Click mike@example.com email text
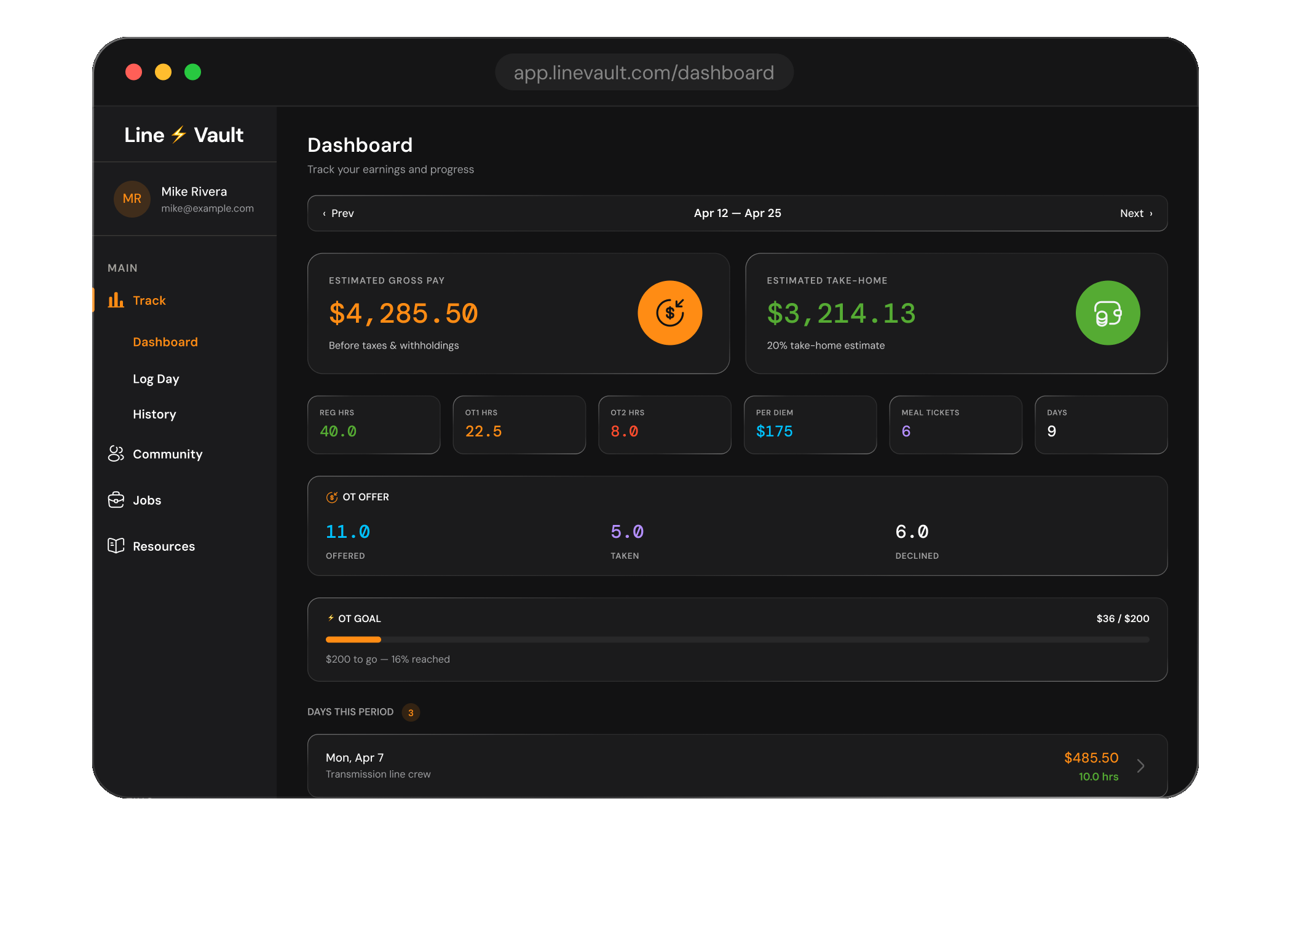This screenshot has height=946, width=1291. pyautogui.click(x=207, y=208)
